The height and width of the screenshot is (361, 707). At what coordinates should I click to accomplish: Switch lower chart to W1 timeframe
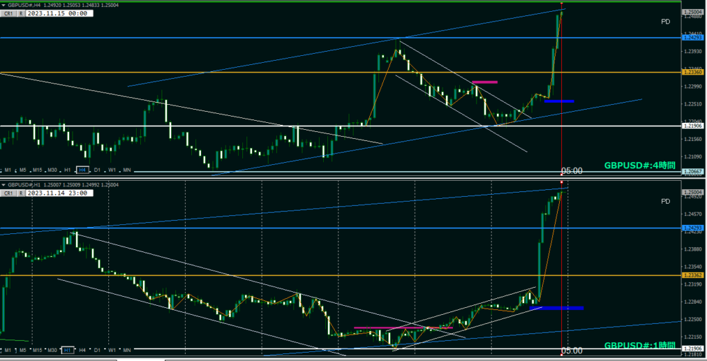[x=112, y=350]
